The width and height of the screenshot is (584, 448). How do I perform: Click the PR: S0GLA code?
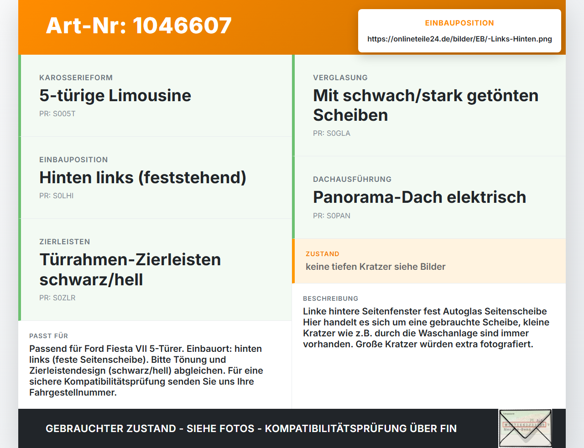(332, 133)
